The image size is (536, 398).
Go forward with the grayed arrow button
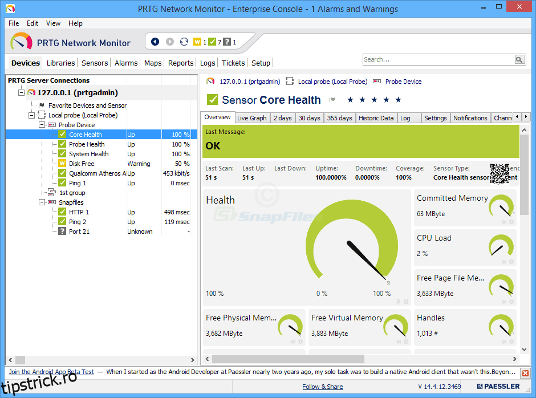pos(169,42)
